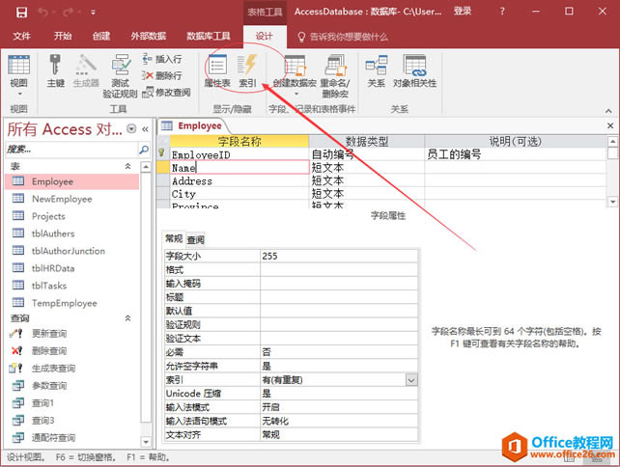Open the 索引 property dropdown arrow
The width and height of the screenshot is (620, 467).
(411, 380)
